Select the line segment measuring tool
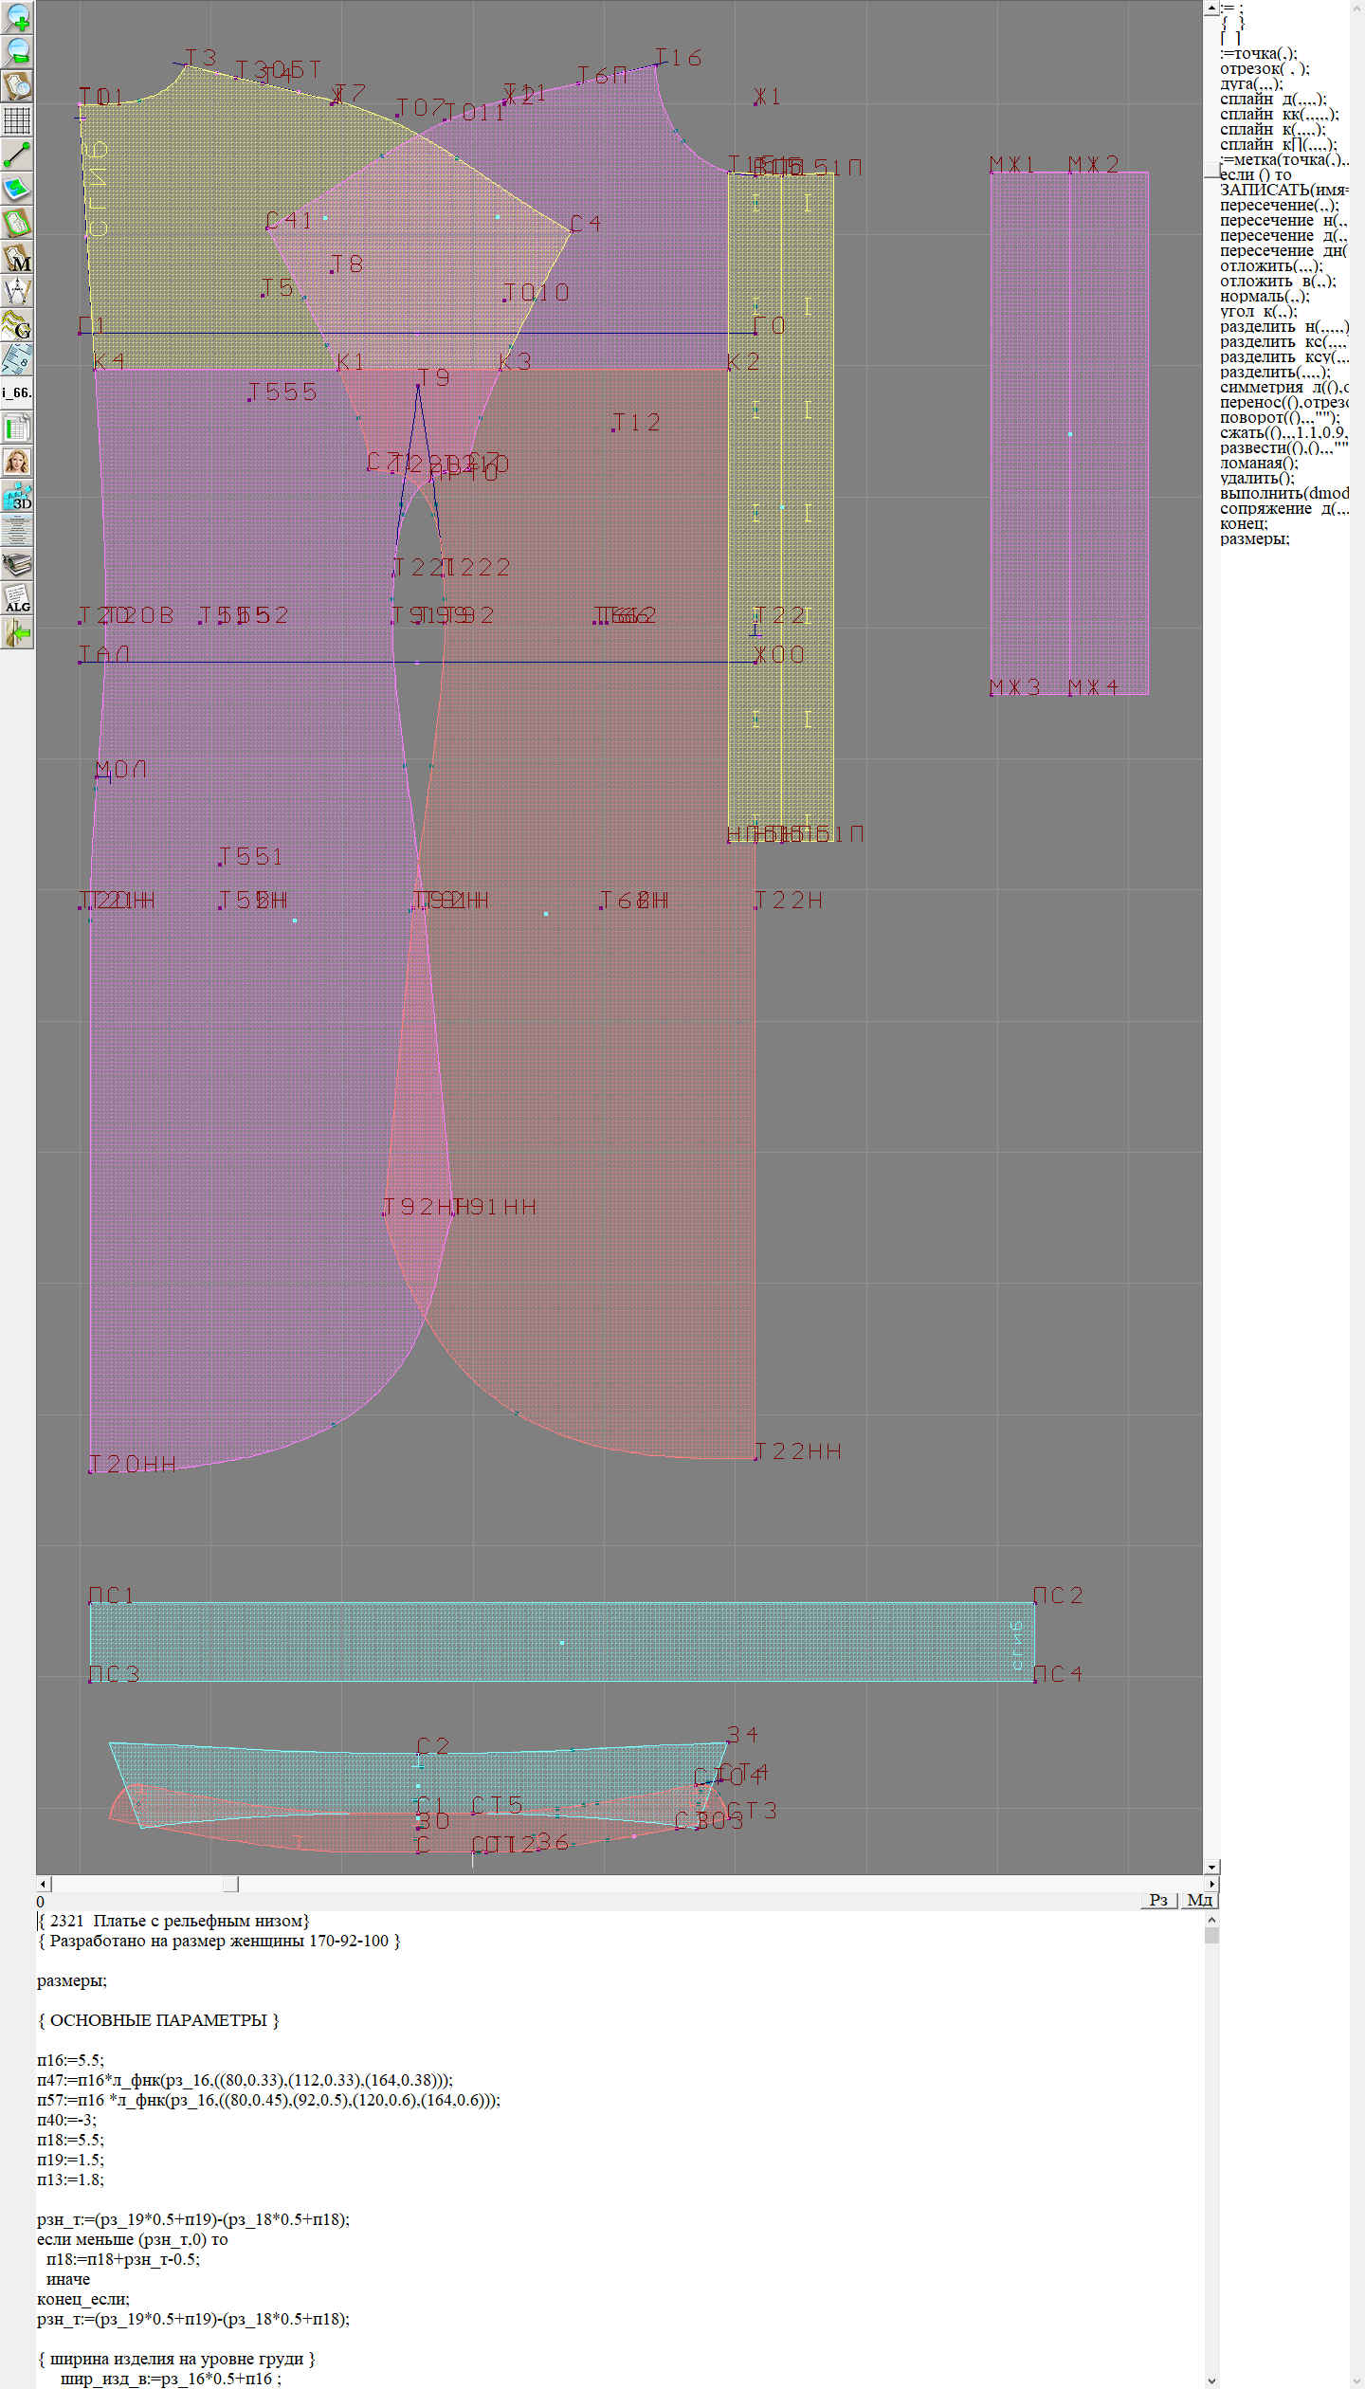 pyautogui.click(x=17, y=155)
